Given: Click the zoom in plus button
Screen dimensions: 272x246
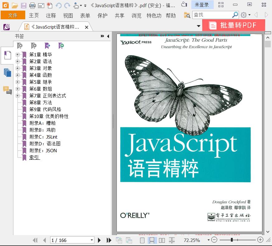Looking at the screenshot, I should [x=260, y=240].
